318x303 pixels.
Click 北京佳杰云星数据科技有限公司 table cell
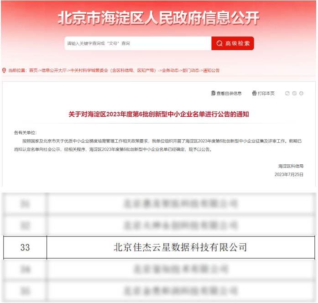click(x=181, y=247)
